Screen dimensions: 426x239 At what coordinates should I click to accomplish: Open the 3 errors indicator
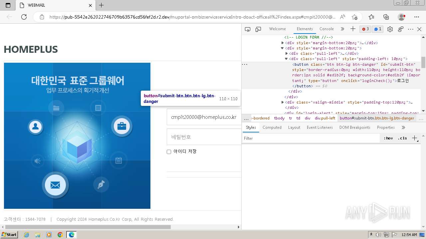365,29
